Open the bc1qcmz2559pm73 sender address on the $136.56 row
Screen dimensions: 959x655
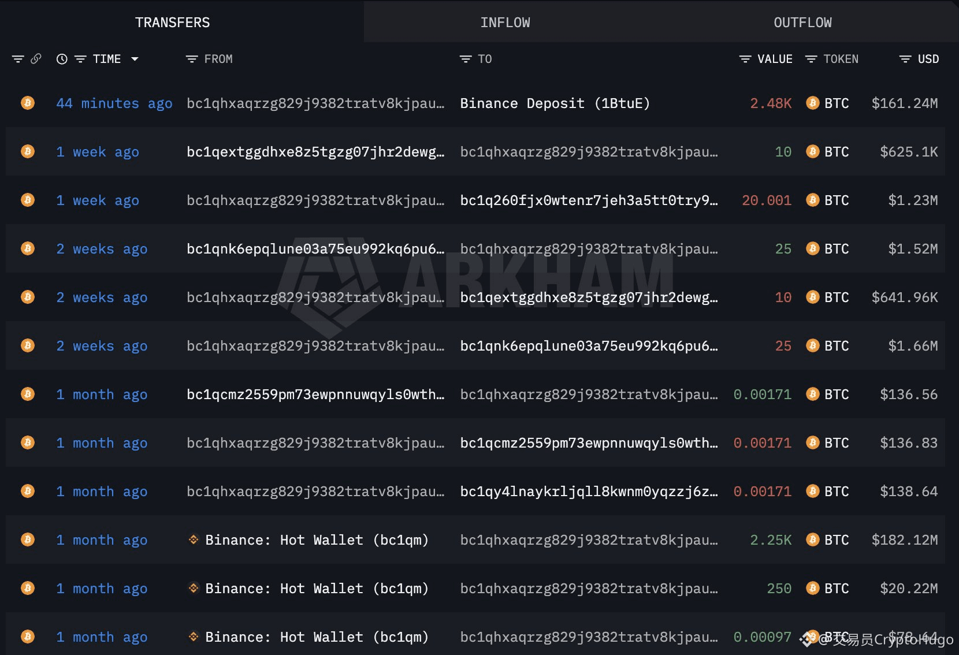(316, 395)
